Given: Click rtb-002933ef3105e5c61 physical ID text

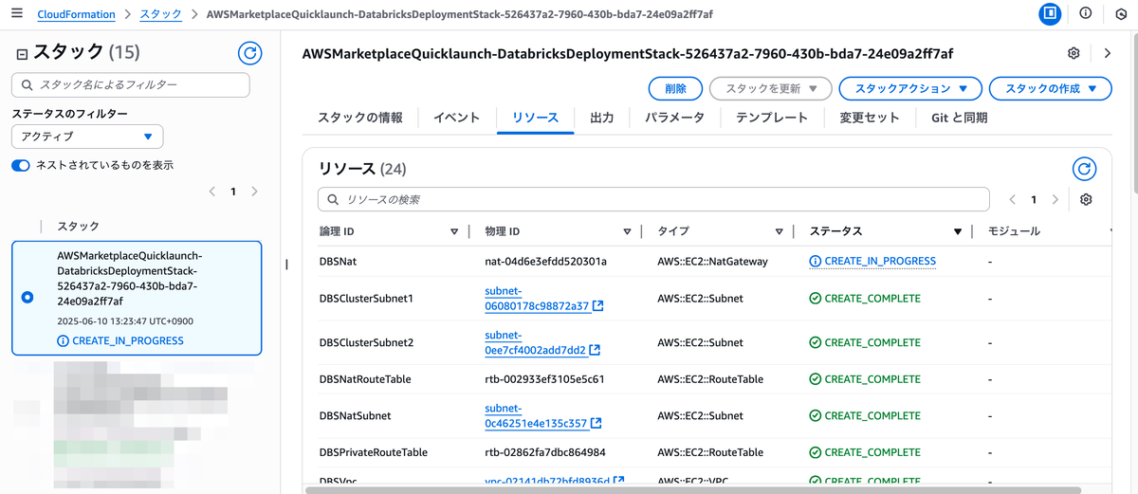Looking at the screenshot, I should pos(544,379).
